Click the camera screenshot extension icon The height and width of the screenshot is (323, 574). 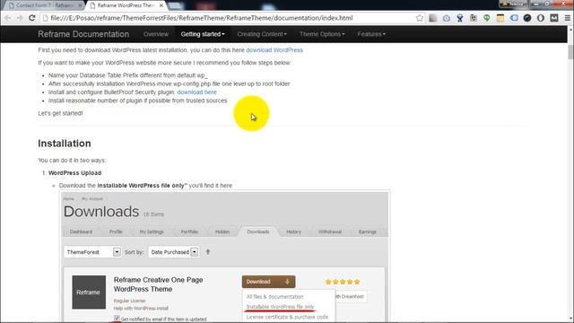coord(447,18)
